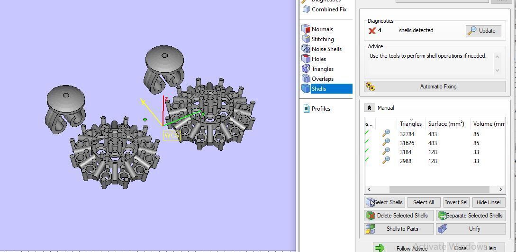
Task: Zoom to shell with 31626 triangles
Action: click(386, 142)
